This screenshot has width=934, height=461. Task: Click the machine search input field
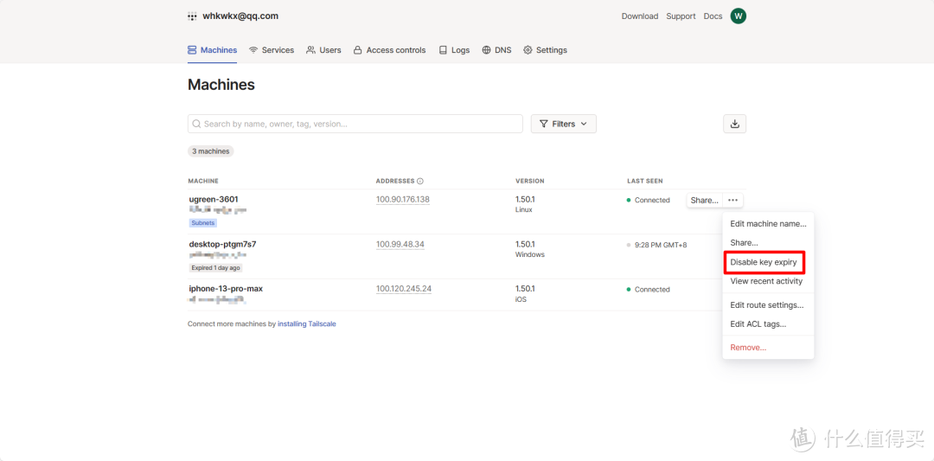point(355,124)
